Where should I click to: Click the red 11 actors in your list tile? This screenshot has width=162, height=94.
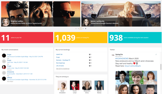point(27,38)
